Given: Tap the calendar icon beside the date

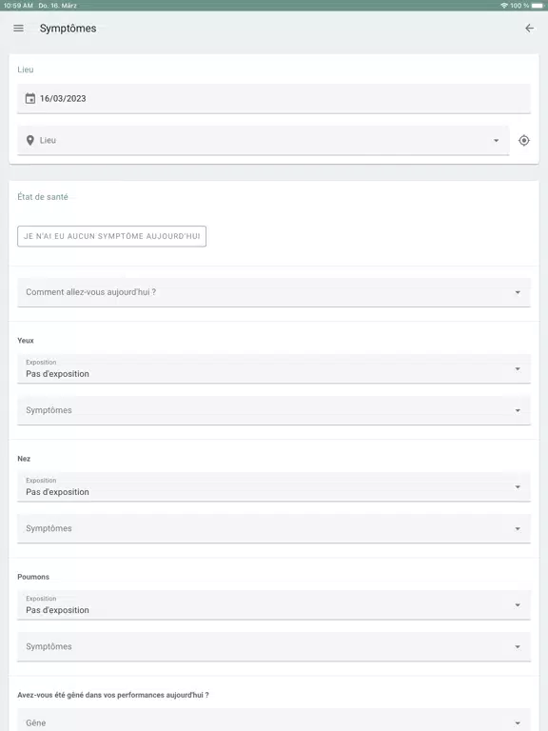Looking at the screenshot, I should 30,98.
